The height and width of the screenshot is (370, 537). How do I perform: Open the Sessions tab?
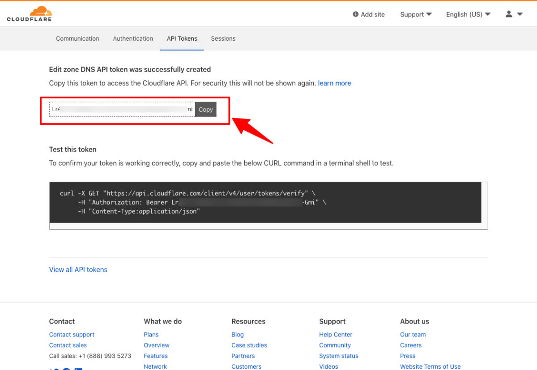(x=223, y=38)
